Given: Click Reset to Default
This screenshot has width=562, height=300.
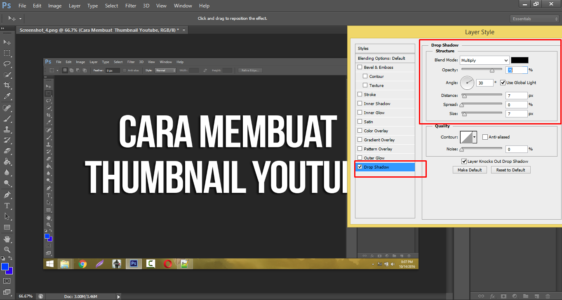Looking at the screenshot, I should [510, 169].
